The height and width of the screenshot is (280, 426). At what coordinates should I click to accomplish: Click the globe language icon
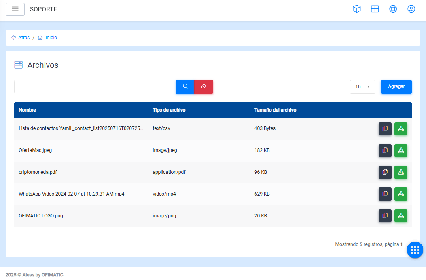tap(393, 9)
